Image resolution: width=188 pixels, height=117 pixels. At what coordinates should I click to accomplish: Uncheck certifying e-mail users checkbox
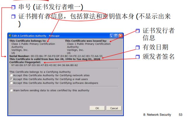[11, 79]
